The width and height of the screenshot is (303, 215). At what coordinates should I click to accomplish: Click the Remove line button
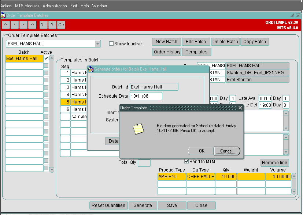pyautogui.click(x=274, y=163)
